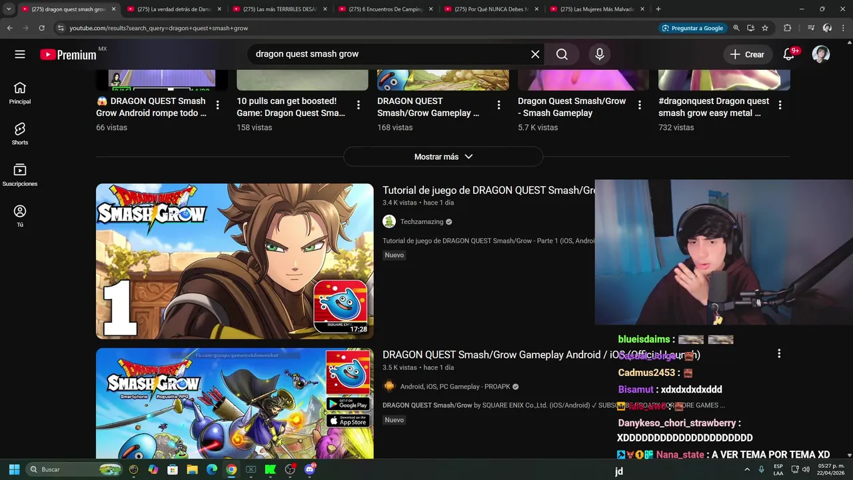This screenshot has height=480, width=853.
Task: Bookmark this page with the star
Action: (x=765, y=28)
